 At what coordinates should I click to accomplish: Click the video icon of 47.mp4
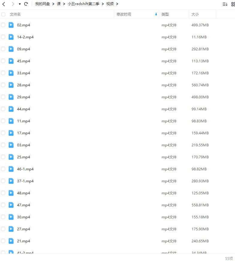pyautogui.click(x=11, y=205)
